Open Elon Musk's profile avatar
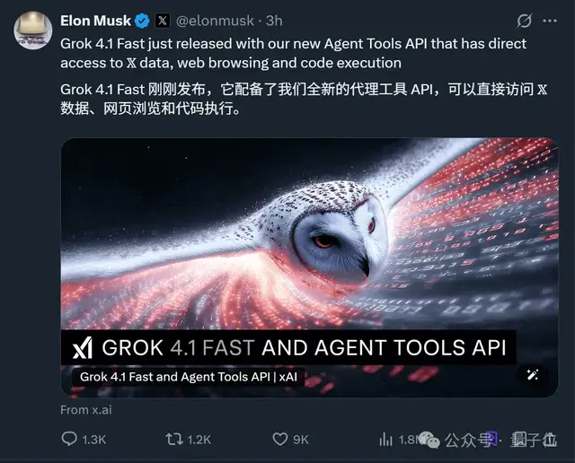The width and height of the screenshot is (575, 463). (x=33, y=31)
